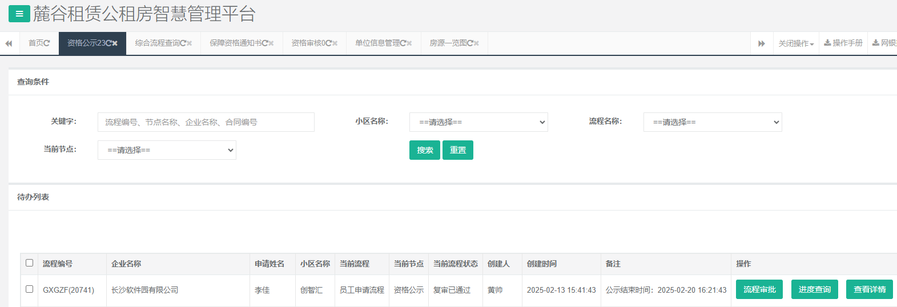
Task: Expand the 流程名称 select box
Action: coord(712,122)
